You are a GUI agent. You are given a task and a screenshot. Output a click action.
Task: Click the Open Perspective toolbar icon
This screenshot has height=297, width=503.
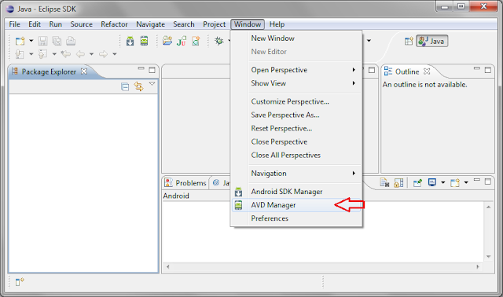click(x=409, y=41)
